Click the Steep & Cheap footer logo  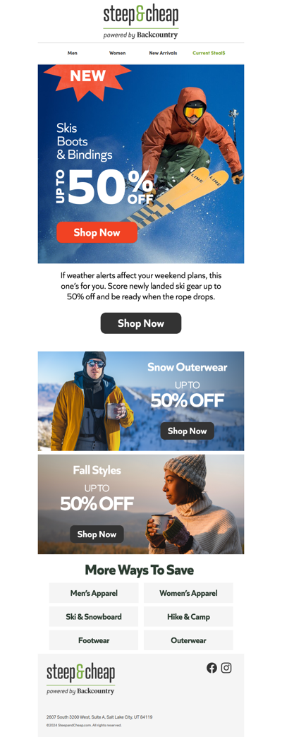click(x=80, y=679)
